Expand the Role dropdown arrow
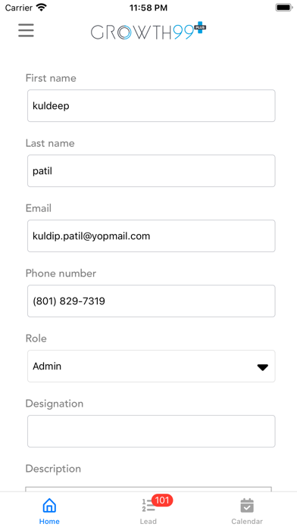Image resolution: width=297 pixels, height=527 pixels. point(263,368)
